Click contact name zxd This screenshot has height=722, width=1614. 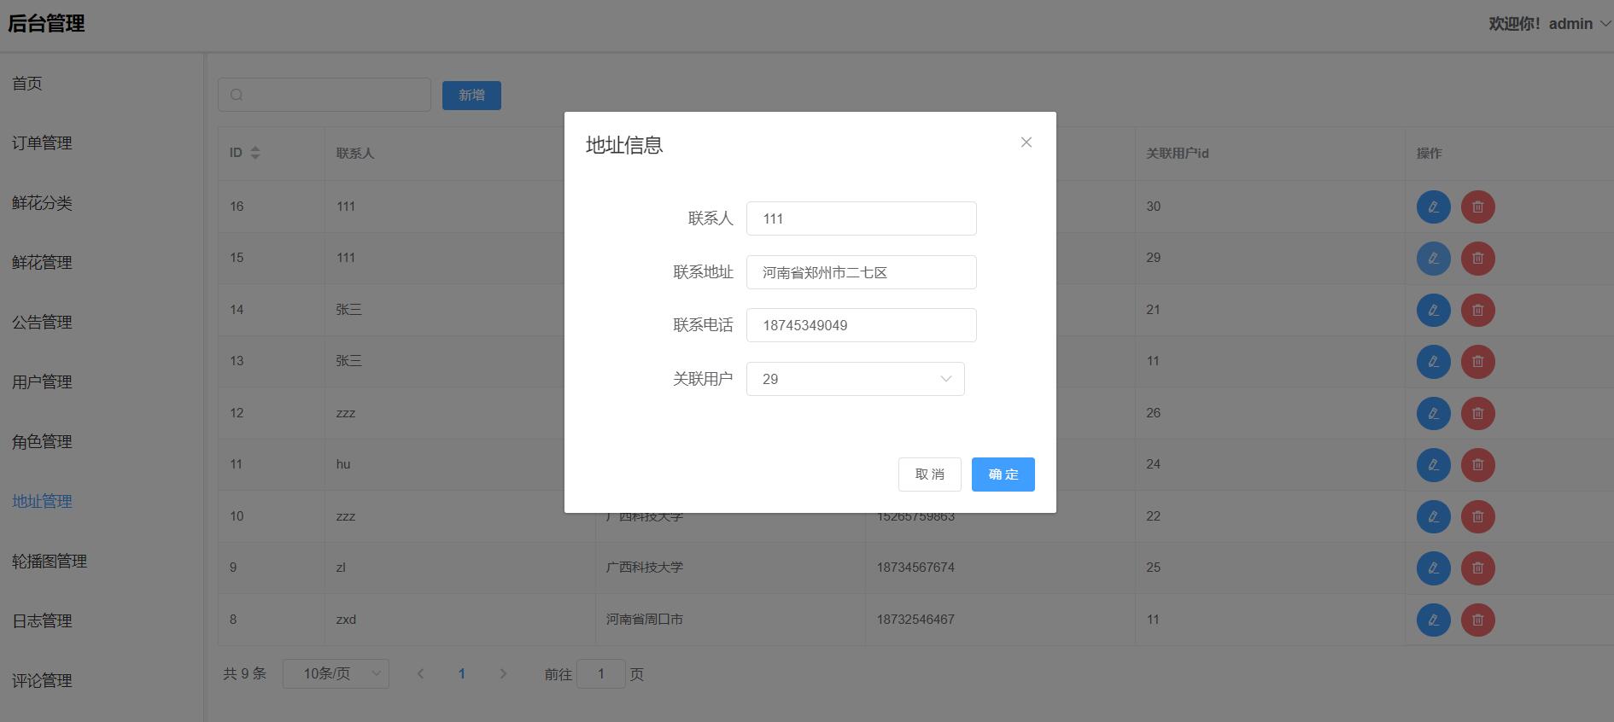pos(346,620)
